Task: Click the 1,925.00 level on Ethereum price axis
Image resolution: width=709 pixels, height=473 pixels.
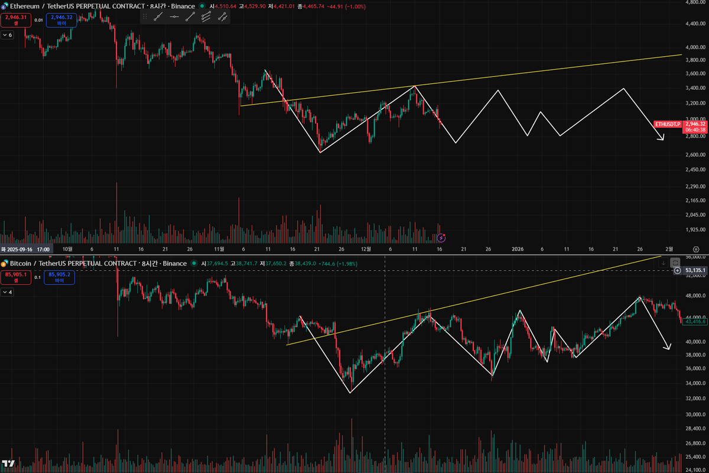Action: [695, 229]
